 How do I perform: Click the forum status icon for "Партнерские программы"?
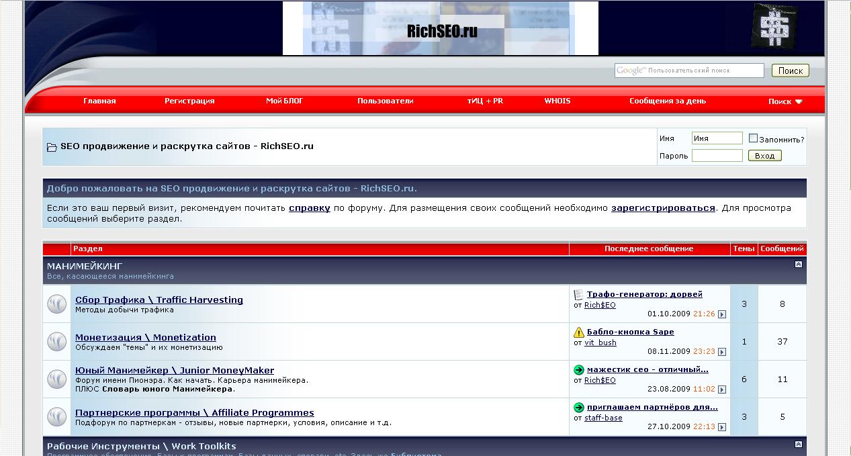click(56, 416)
